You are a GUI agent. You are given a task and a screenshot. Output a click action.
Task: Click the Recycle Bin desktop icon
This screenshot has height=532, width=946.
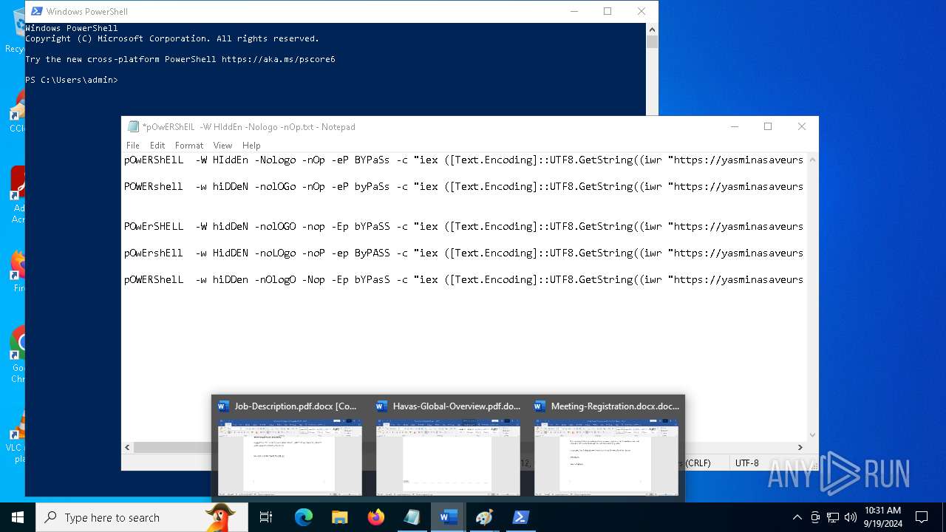pyautogui.click(x=18, y=30)
